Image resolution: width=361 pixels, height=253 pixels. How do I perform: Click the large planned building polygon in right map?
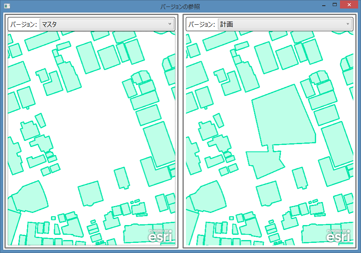(284, 115)
